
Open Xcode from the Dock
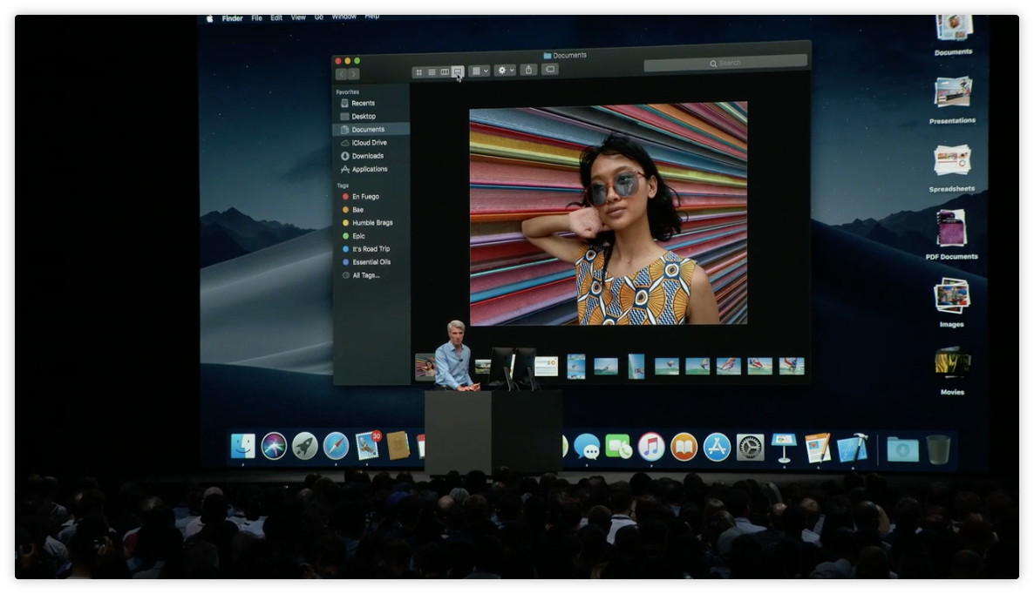click(853, 448)
